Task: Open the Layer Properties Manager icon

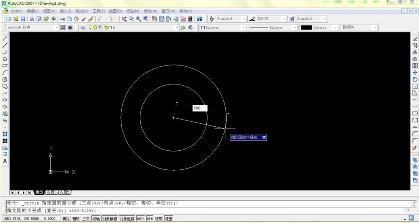Action: pyautogui.click(x=83, y=27)
